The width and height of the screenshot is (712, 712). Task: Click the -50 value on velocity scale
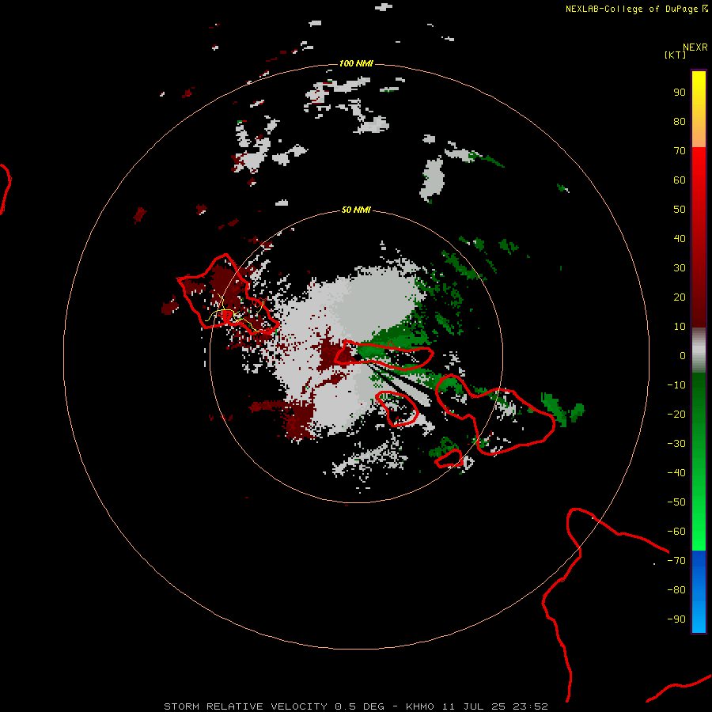[676, 502]
